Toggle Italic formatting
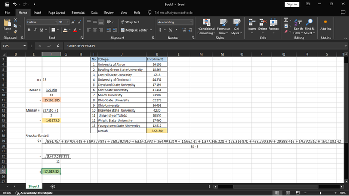 [x=35, y=30]
